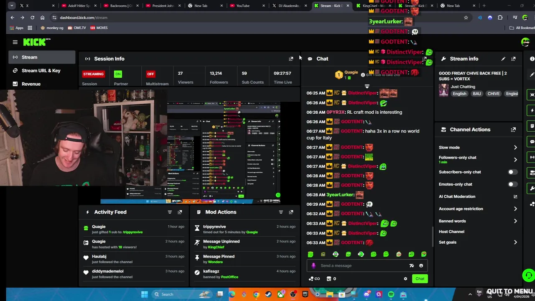Open Spotify from the taskbar
This screenshot has width=535, height=301.
pos(391,294)
